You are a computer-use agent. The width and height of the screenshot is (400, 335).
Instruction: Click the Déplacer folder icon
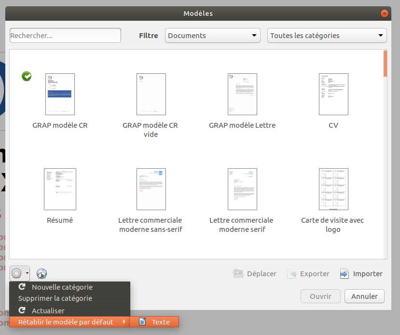(x=238, y=274)
